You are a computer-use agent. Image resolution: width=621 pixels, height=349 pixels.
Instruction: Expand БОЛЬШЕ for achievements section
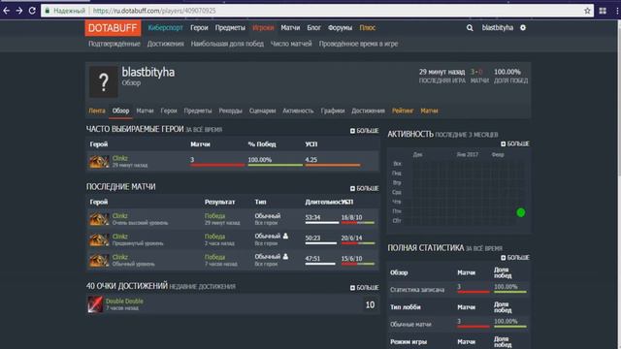point(365,288)
